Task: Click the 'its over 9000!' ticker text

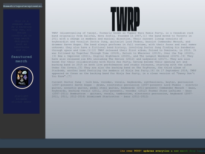Action: pos(131,151)
